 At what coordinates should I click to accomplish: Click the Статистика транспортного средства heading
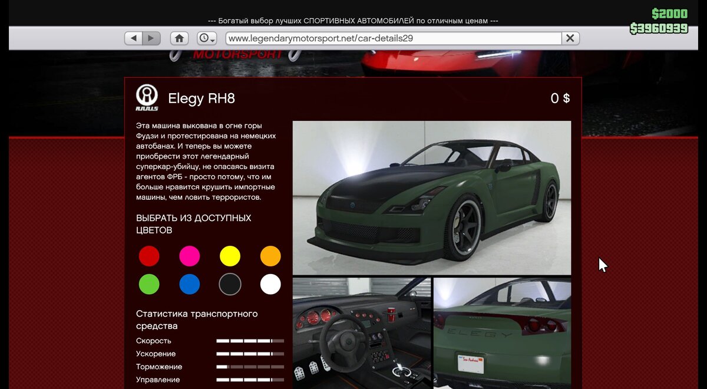click(x=197, y=319)
